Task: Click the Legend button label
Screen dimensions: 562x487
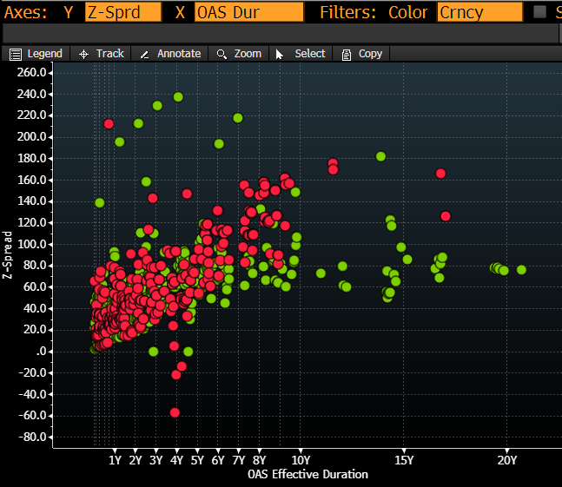Action: pos(45,54)
